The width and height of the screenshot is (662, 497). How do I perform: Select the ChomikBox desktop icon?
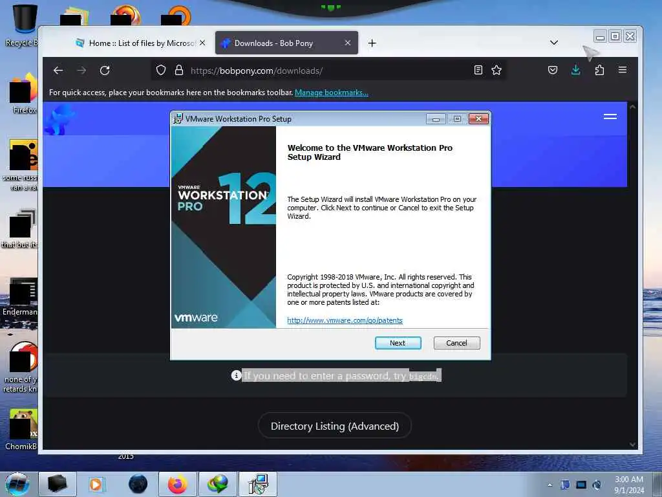tap(21, 430)
